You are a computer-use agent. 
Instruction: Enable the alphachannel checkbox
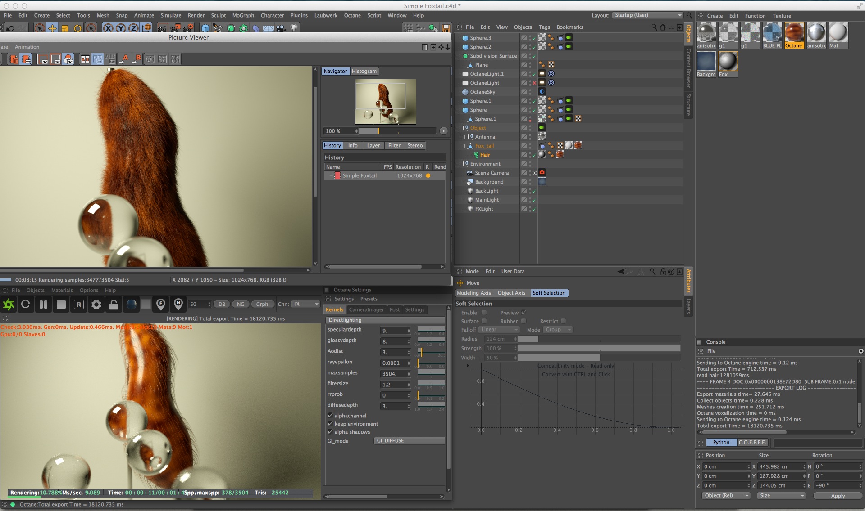330,416
